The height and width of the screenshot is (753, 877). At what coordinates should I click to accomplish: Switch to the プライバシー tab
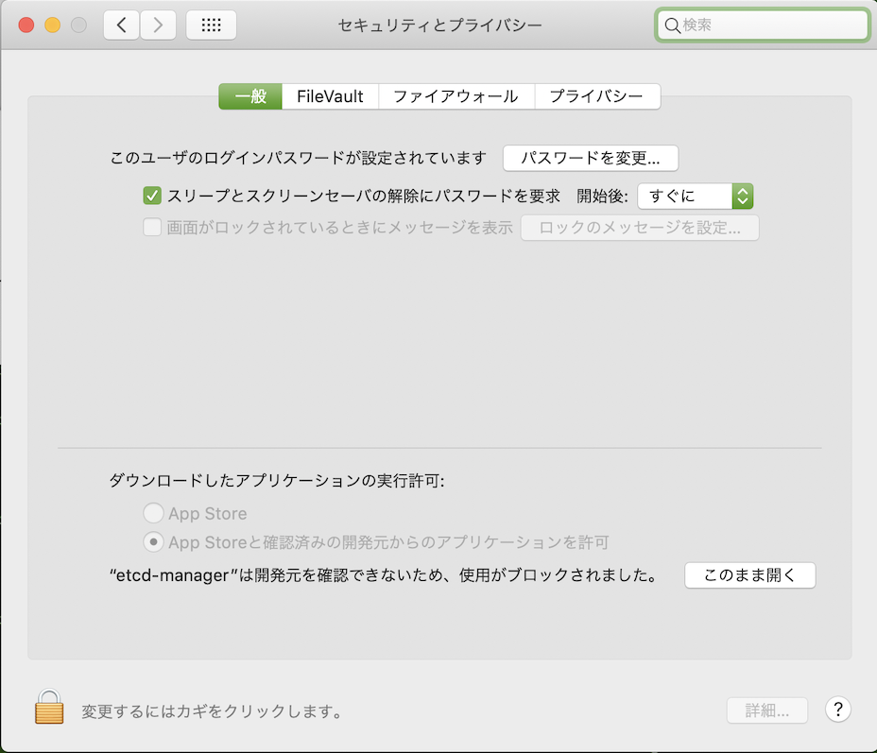[x=597, y=95]
